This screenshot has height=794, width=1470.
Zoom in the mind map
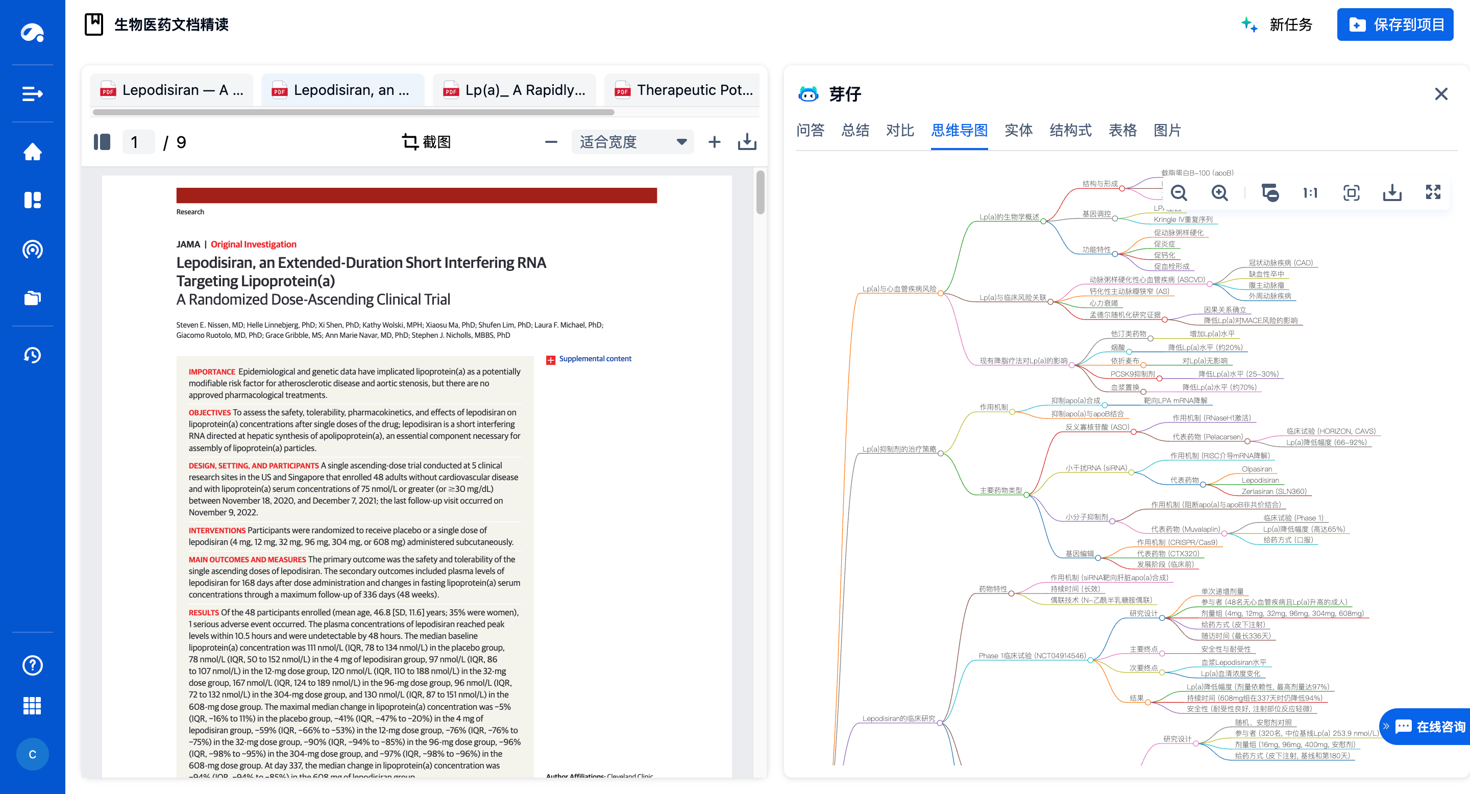coord(1219,193)
